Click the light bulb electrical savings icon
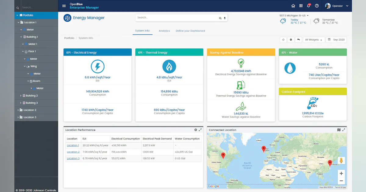Image resolution: width=366 pixels, height=192 pixels. (x=241, y=63)
